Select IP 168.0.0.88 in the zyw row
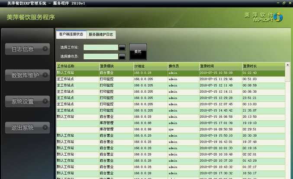 [142, 129]
